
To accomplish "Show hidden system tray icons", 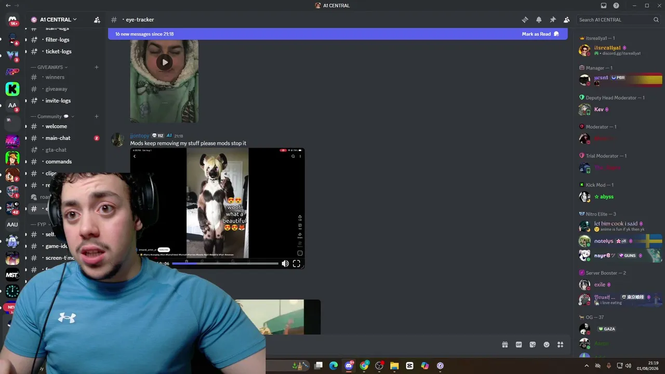I will 587,366.
